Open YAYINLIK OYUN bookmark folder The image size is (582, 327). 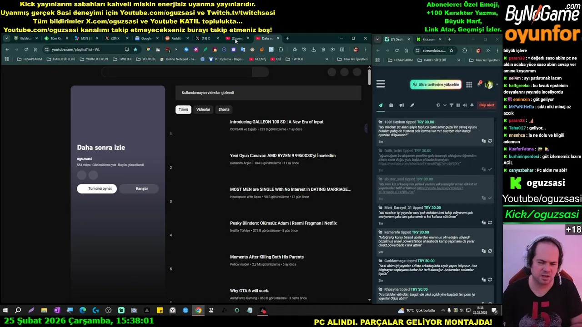[94, 59]
